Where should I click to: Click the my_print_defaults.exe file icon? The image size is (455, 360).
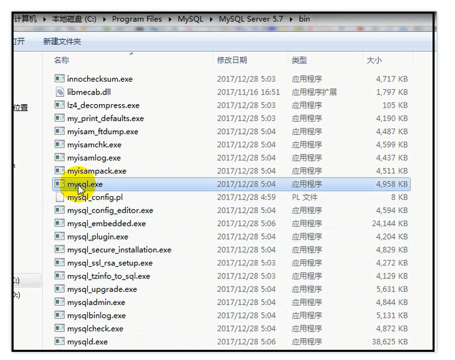[x=59, y=118]
